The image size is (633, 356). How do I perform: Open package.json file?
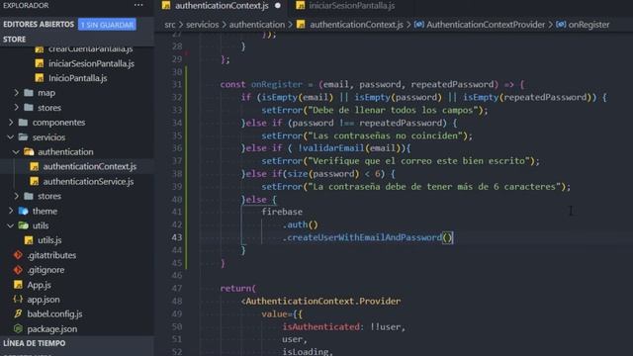pos(52,329)
